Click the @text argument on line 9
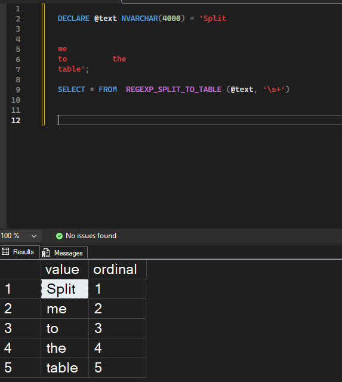Screen dimensions: 342x382 tap(242, 90)
